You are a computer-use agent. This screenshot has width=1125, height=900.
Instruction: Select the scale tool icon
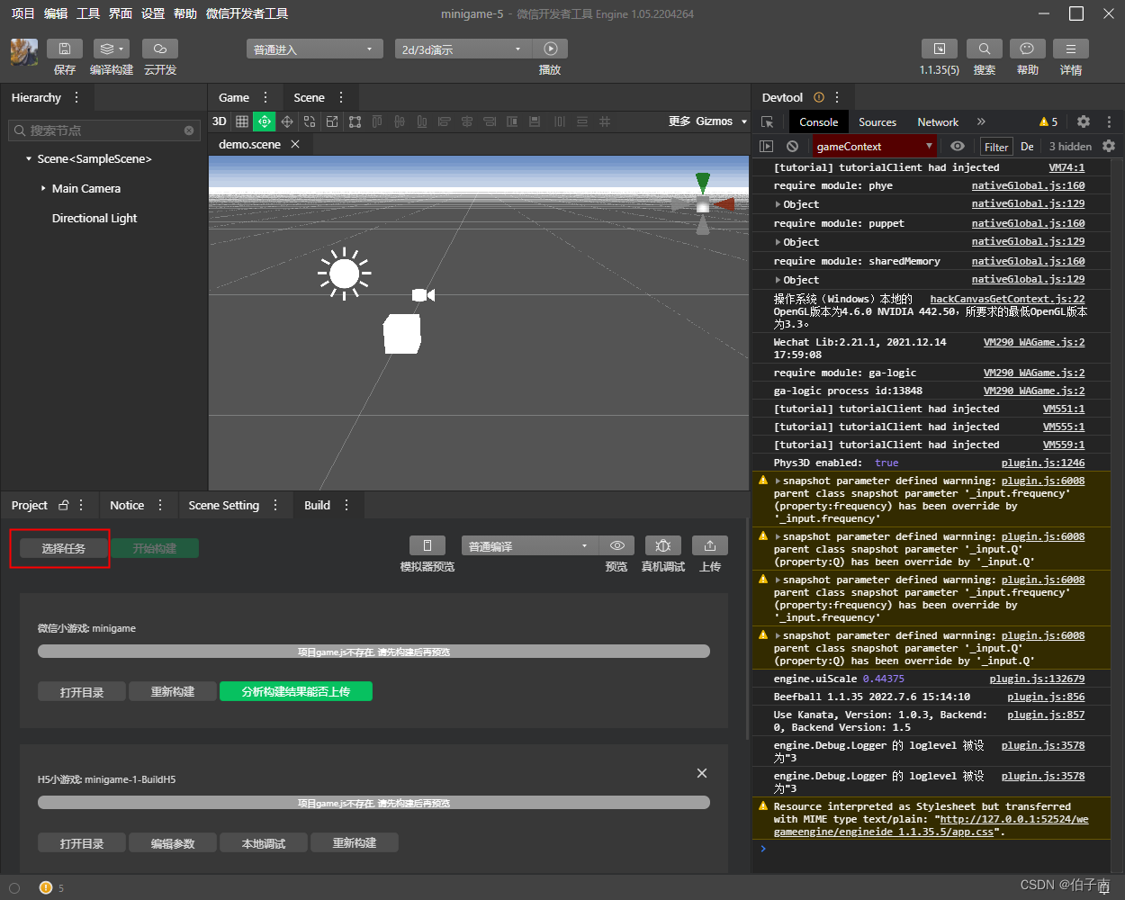pos(332,121)
